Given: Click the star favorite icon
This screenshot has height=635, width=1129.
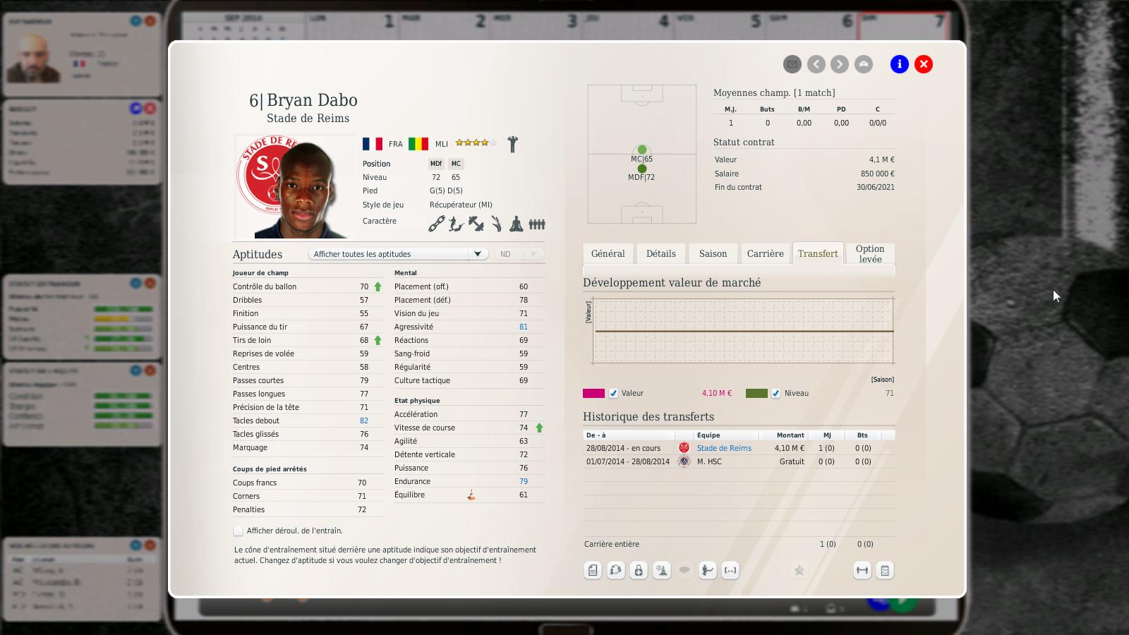Looking at the screenshot, I should click(799, 570).
